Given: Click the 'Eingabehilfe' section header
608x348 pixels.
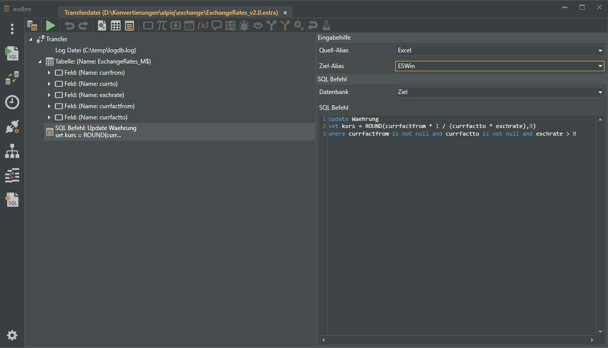Looking at the screenshot, I should pyautogui.click(x=462, y=38).
